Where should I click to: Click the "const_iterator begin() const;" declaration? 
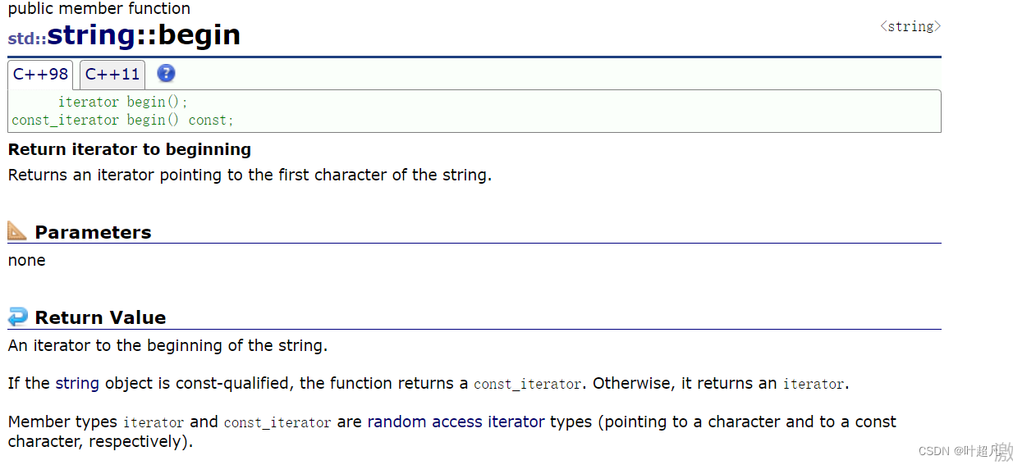click(122, 120)
